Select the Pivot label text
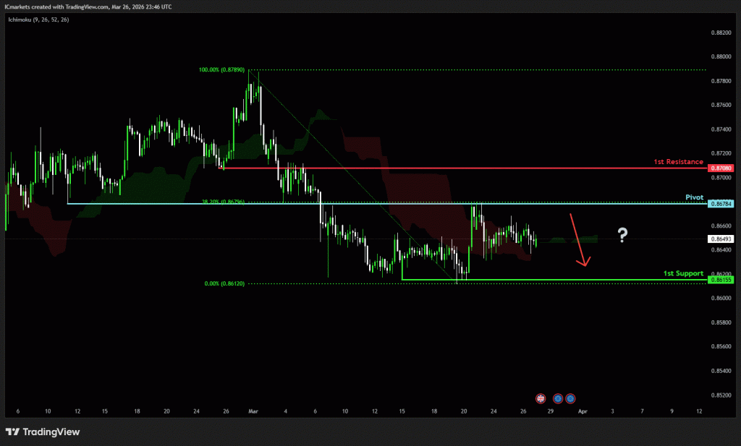The height and width of the screenshot is (446, 741). pos(694,197)
